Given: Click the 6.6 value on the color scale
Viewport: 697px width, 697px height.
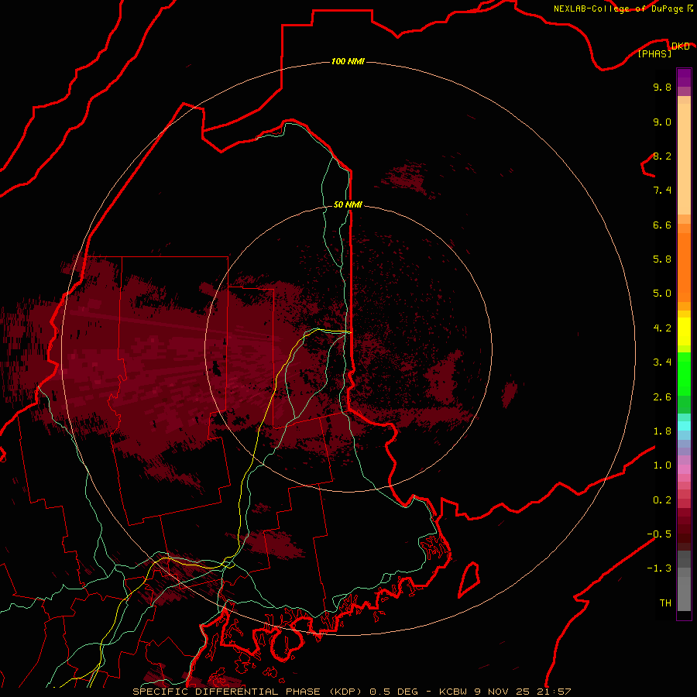Looking at the screenshot, I should point(662,225).
